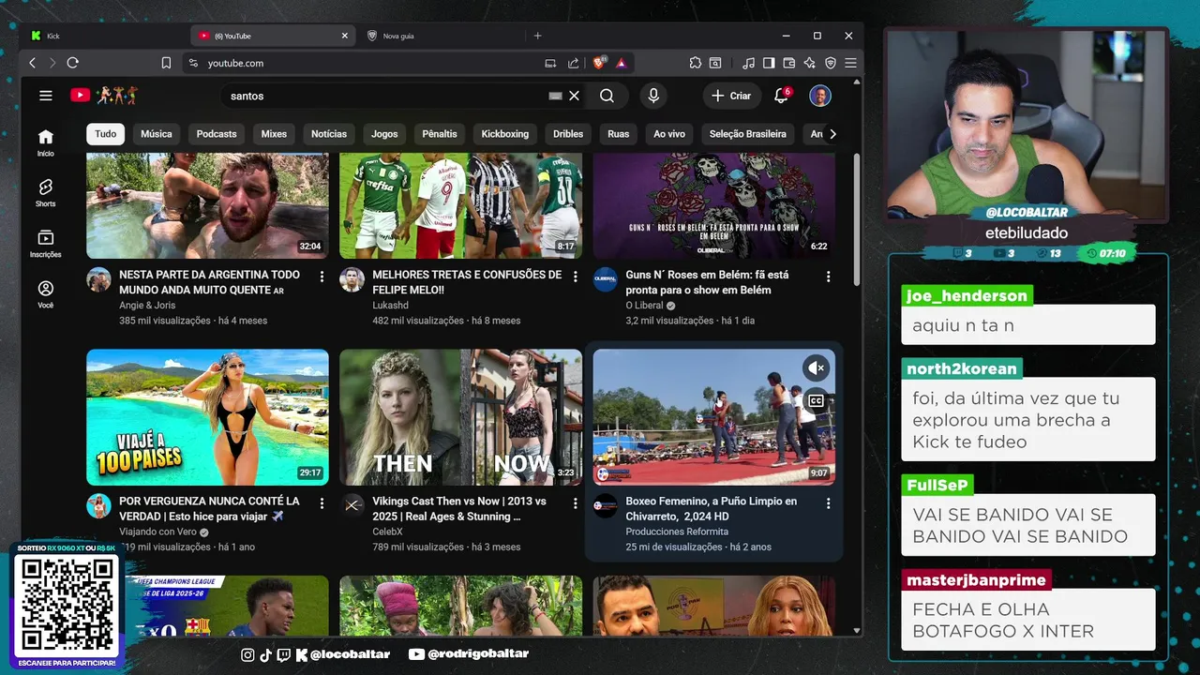Open Leo AI sparkle icon
Screen dimensions: 1200x675
(809, 63)
